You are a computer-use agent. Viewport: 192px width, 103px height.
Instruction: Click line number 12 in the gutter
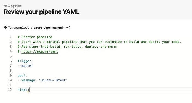point(10,90)
